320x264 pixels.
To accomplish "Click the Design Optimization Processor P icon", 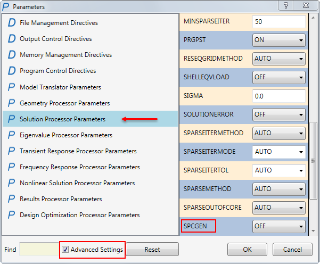I will 12,215.
